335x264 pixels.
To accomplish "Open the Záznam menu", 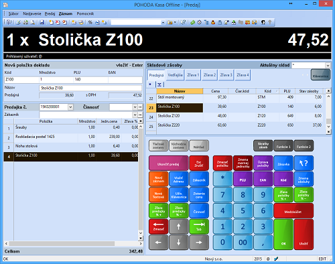I will pyautogui.click(x=66, y=13).
